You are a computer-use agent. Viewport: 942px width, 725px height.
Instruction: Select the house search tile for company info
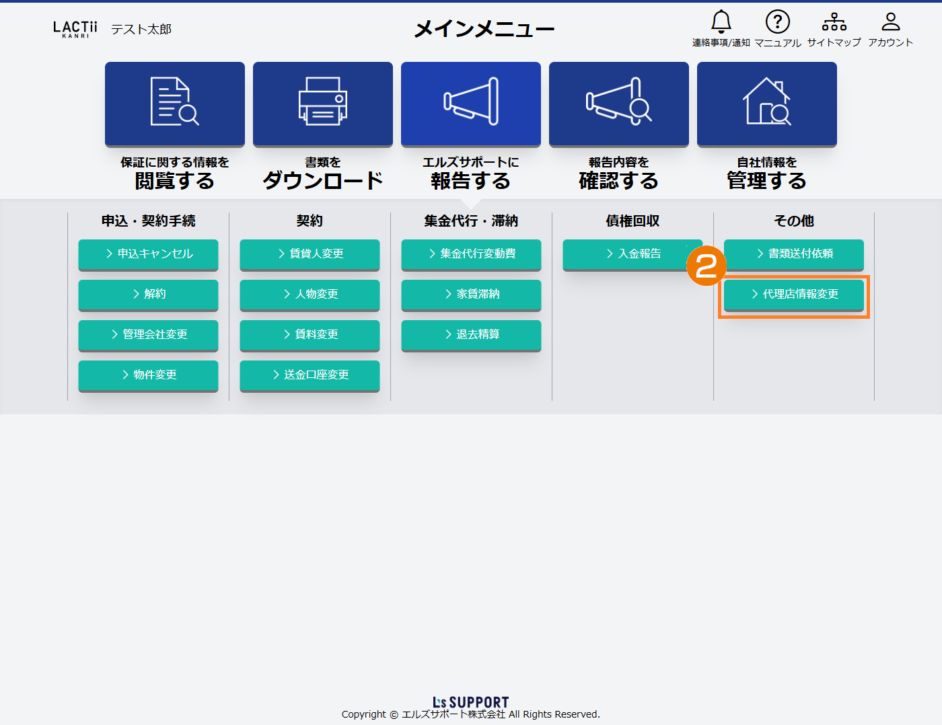(x=767, y=104)
